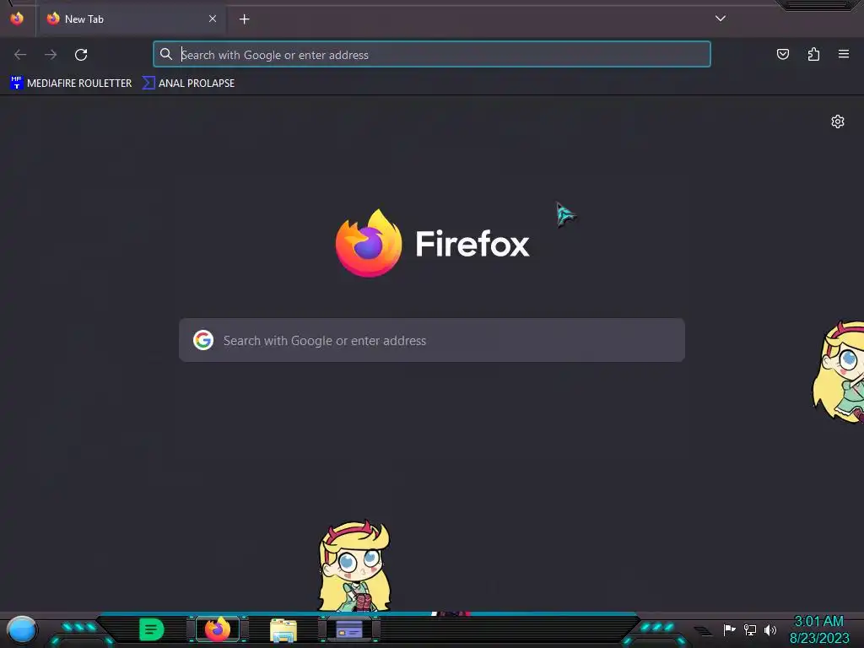Open the Start orb on the taskbar

click(x=22, y=630)
